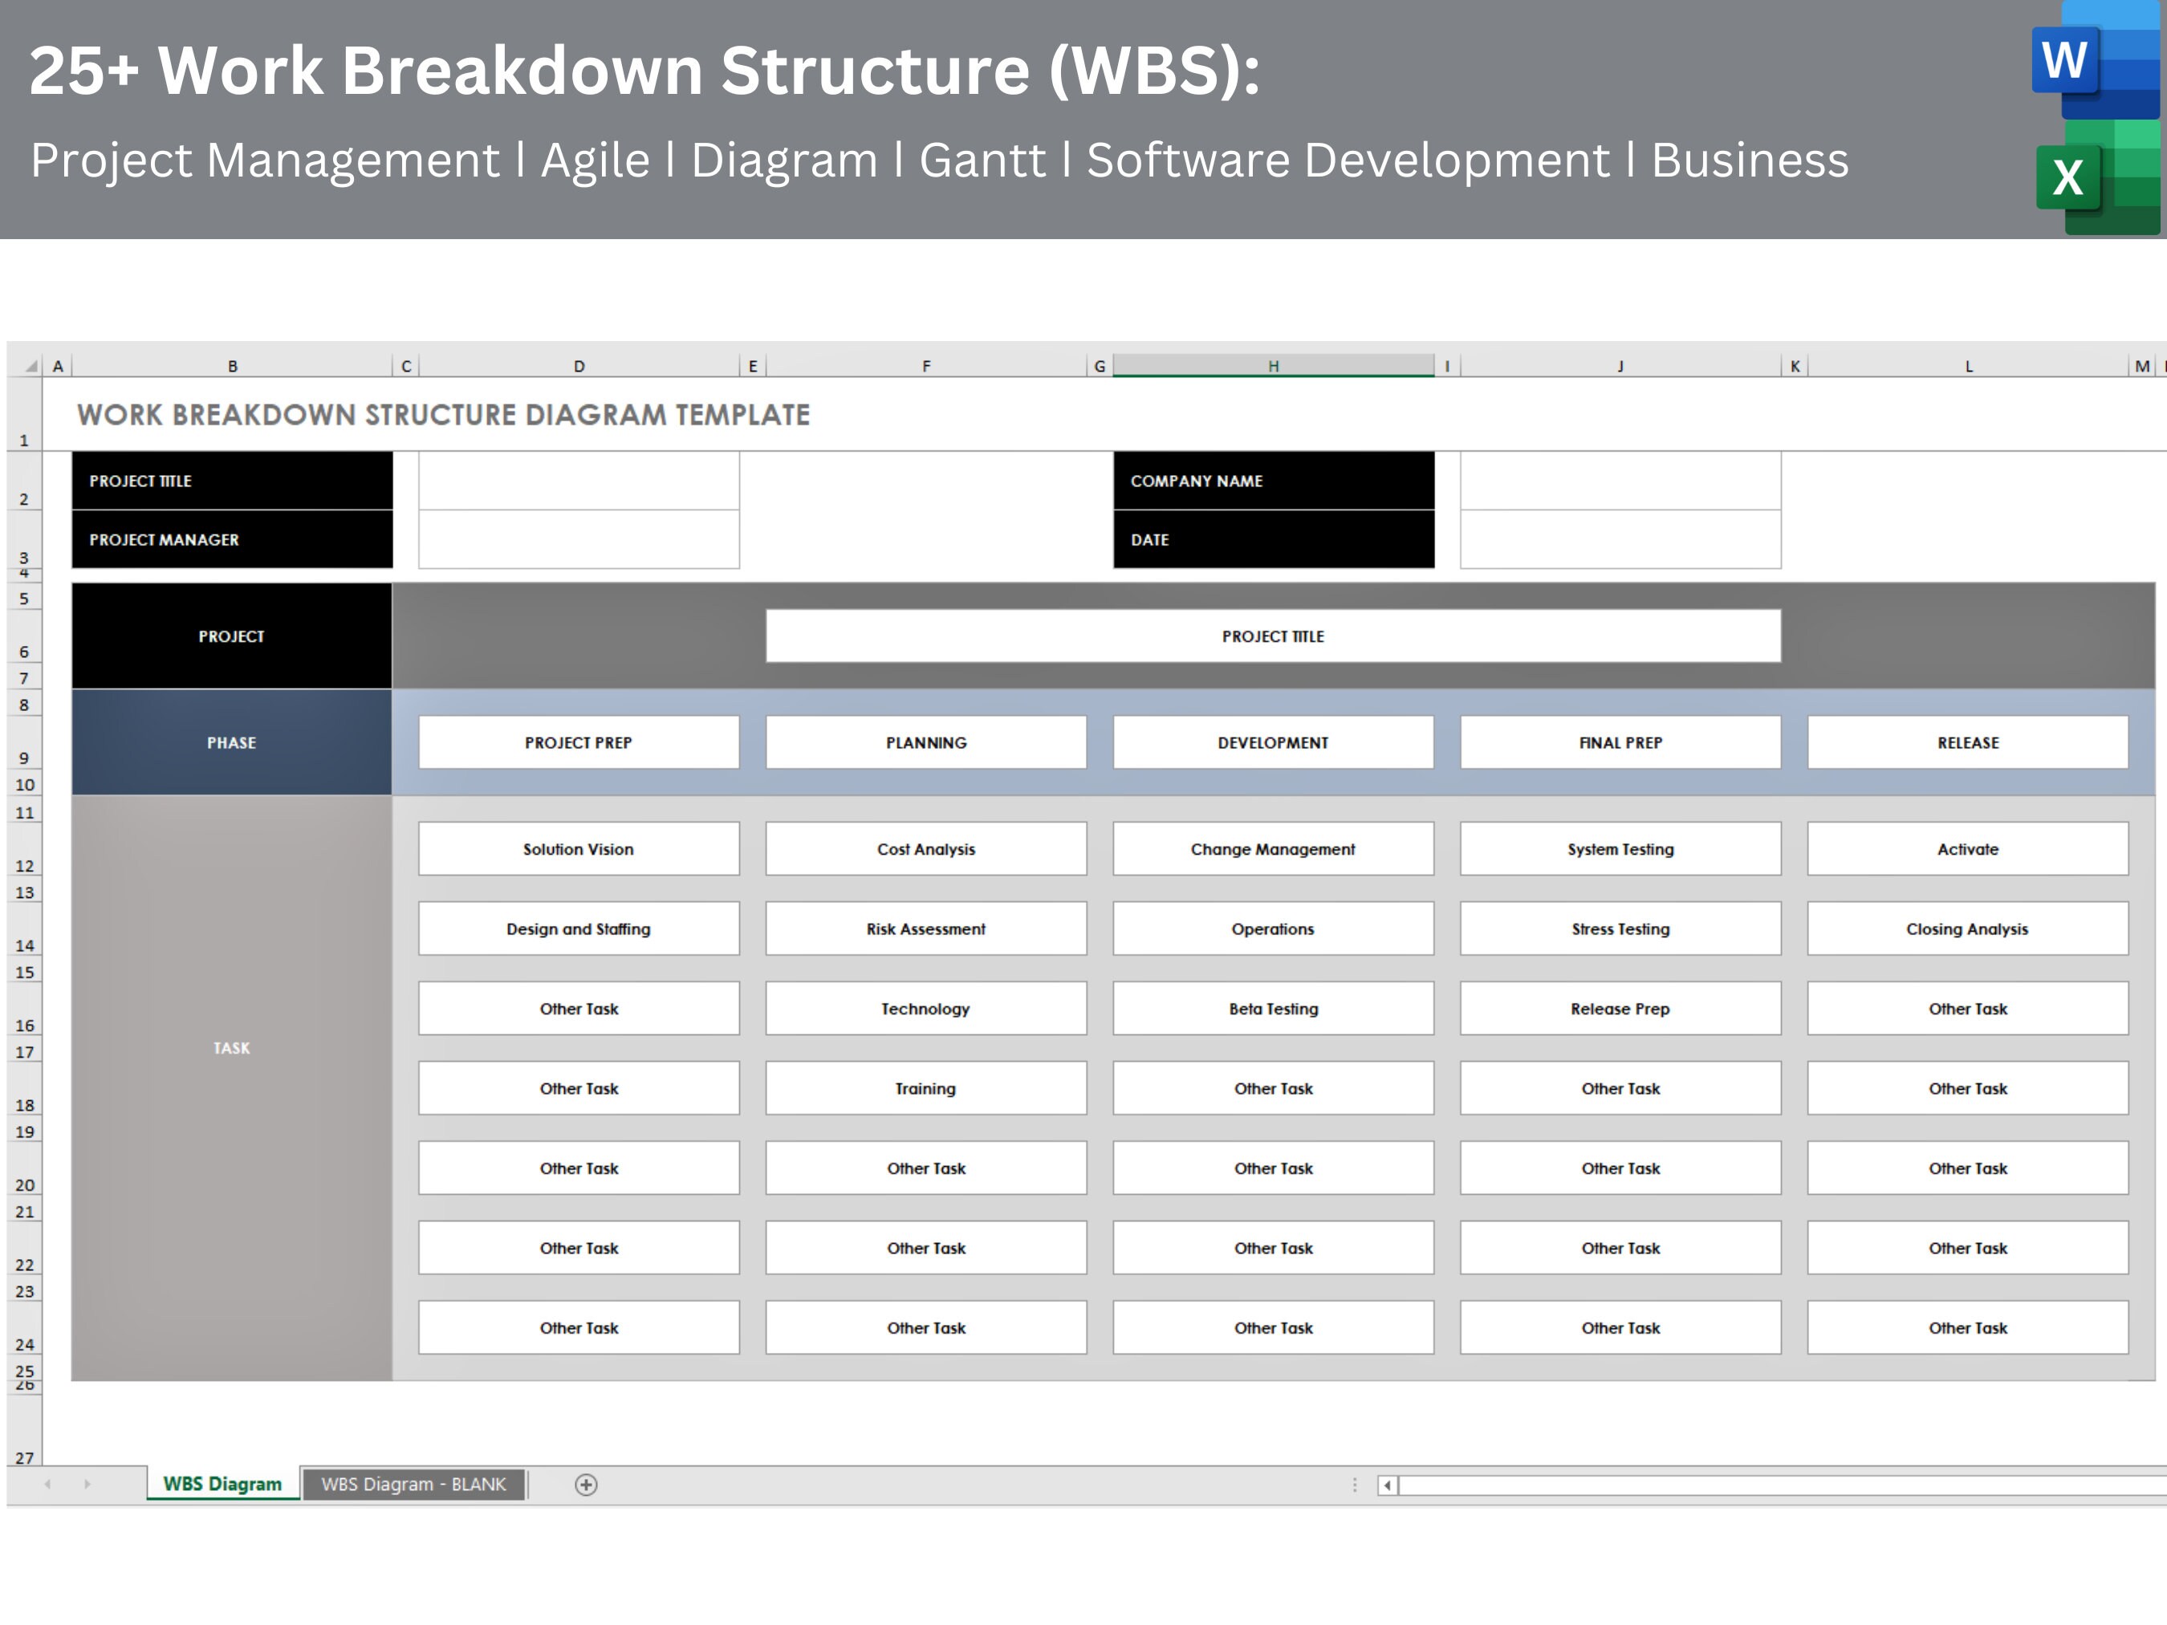Screen dimensions: 2167x1625
Task: Select the Cost Analysis task cell
Action: (x=925, y=848)
